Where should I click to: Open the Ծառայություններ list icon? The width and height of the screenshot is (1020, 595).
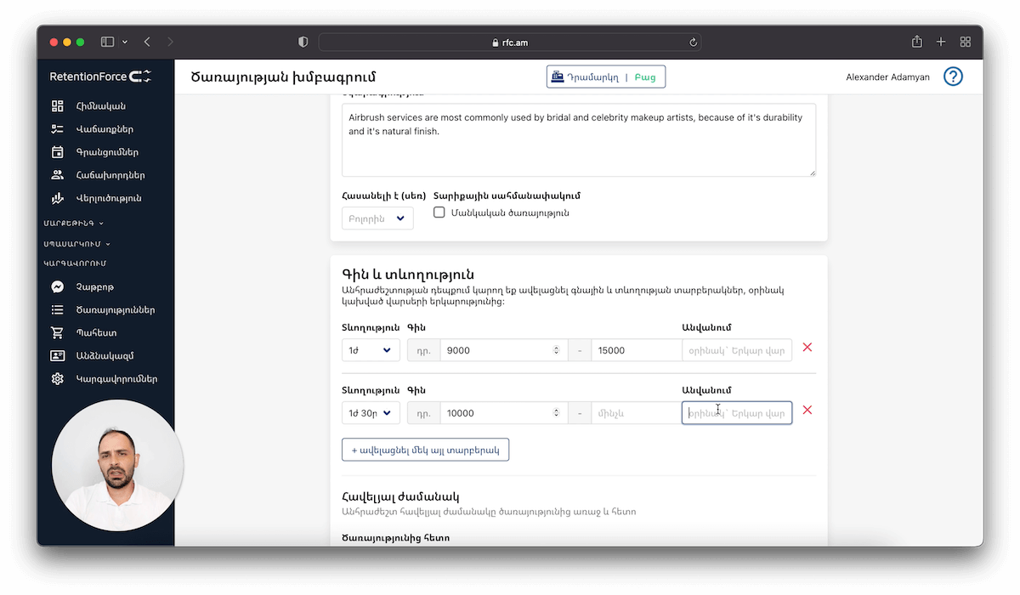[x=58, y=310]
